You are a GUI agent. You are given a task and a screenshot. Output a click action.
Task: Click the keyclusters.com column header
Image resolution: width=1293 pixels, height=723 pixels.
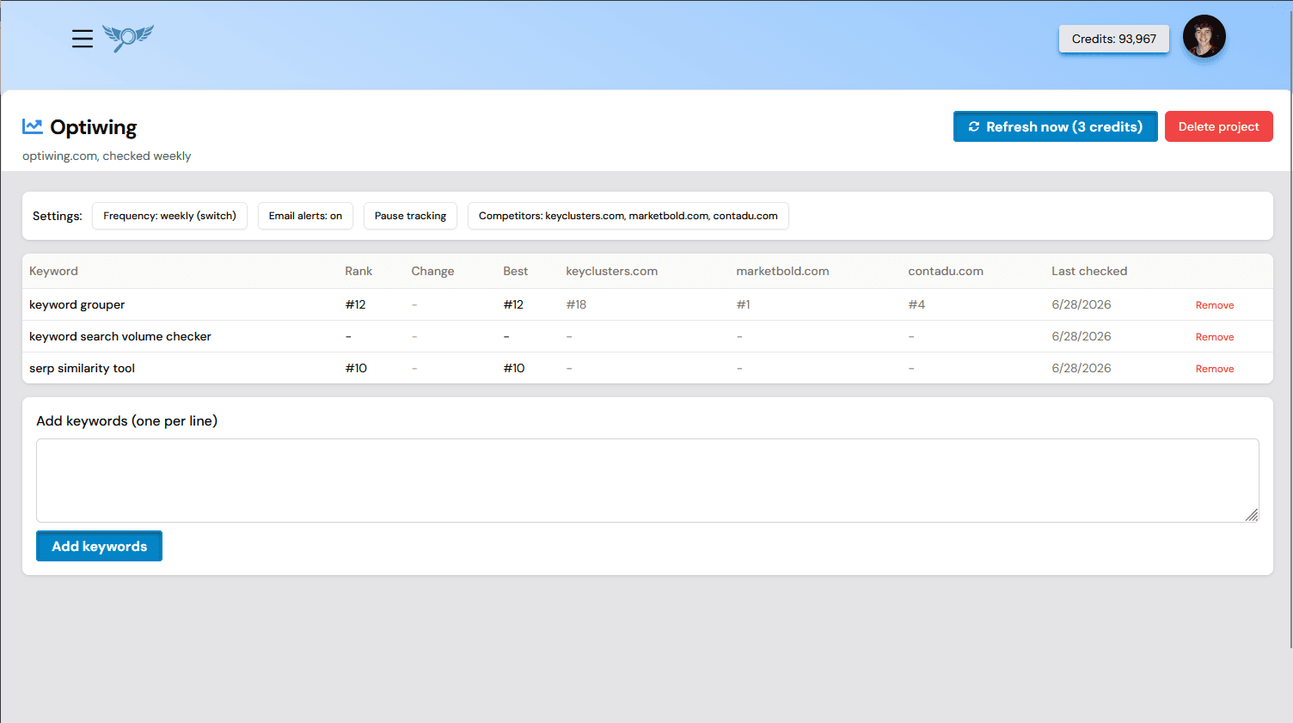coord(611,271)
